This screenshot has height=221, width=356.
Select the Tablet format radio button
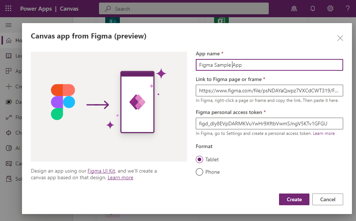click(x=199, y=159)
